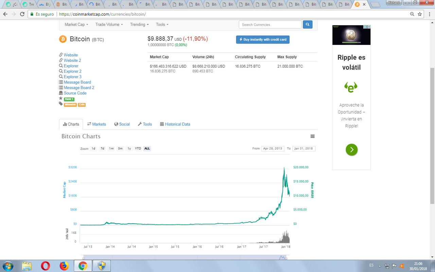The width and height of the screenshot is (435, 272).
Task: Switch to the Charts tab
Action: click(x=71, y=124)
